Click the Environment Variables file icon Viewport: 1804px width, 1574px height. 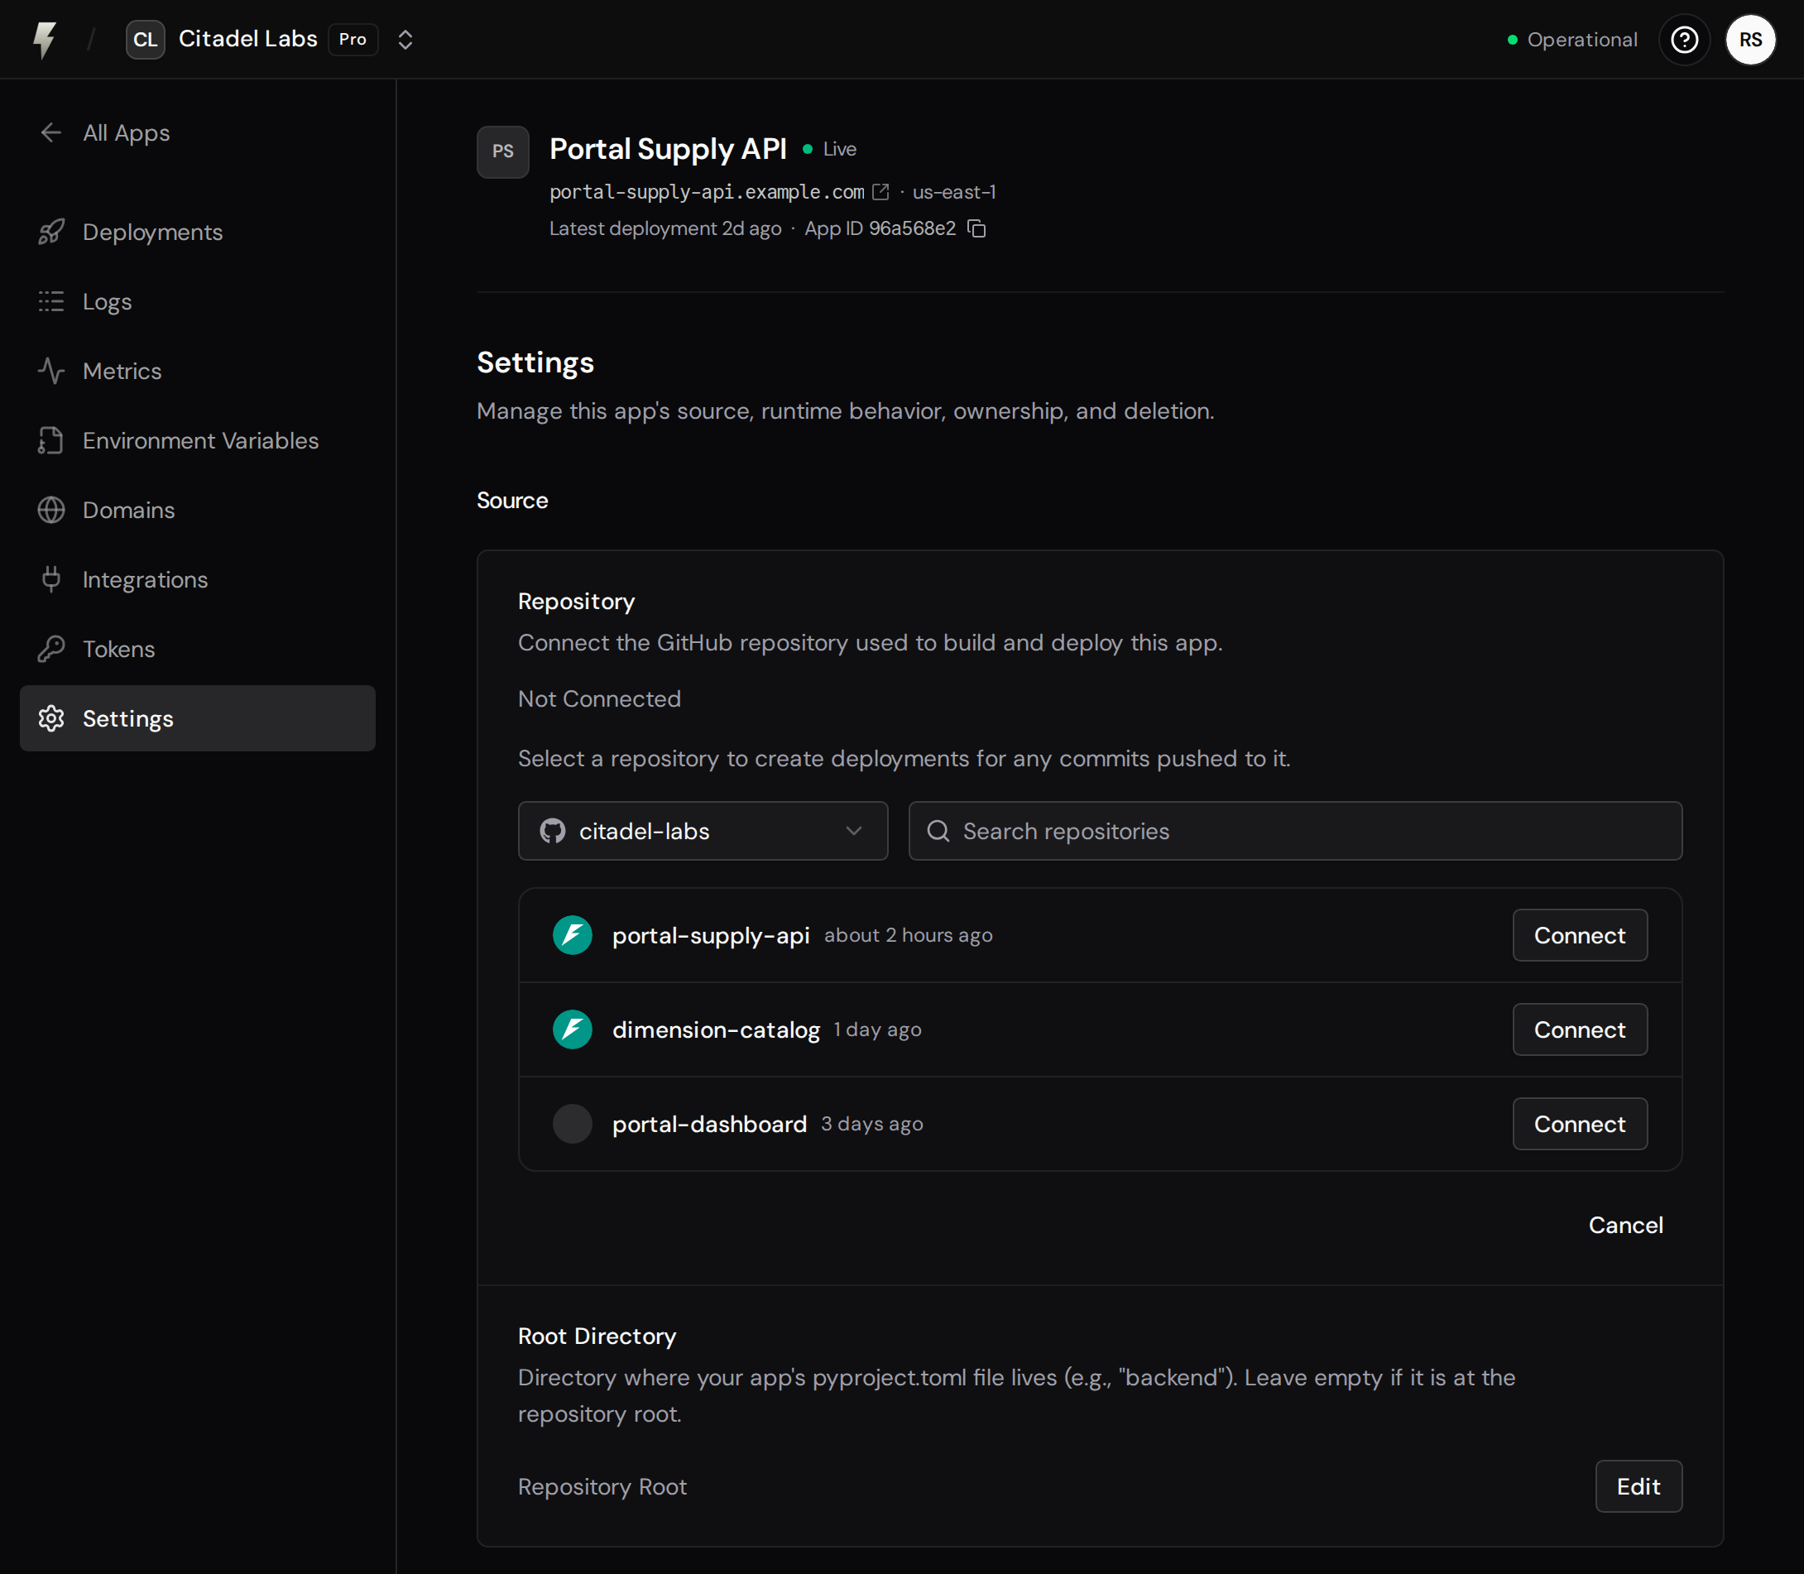coord(51,440)
